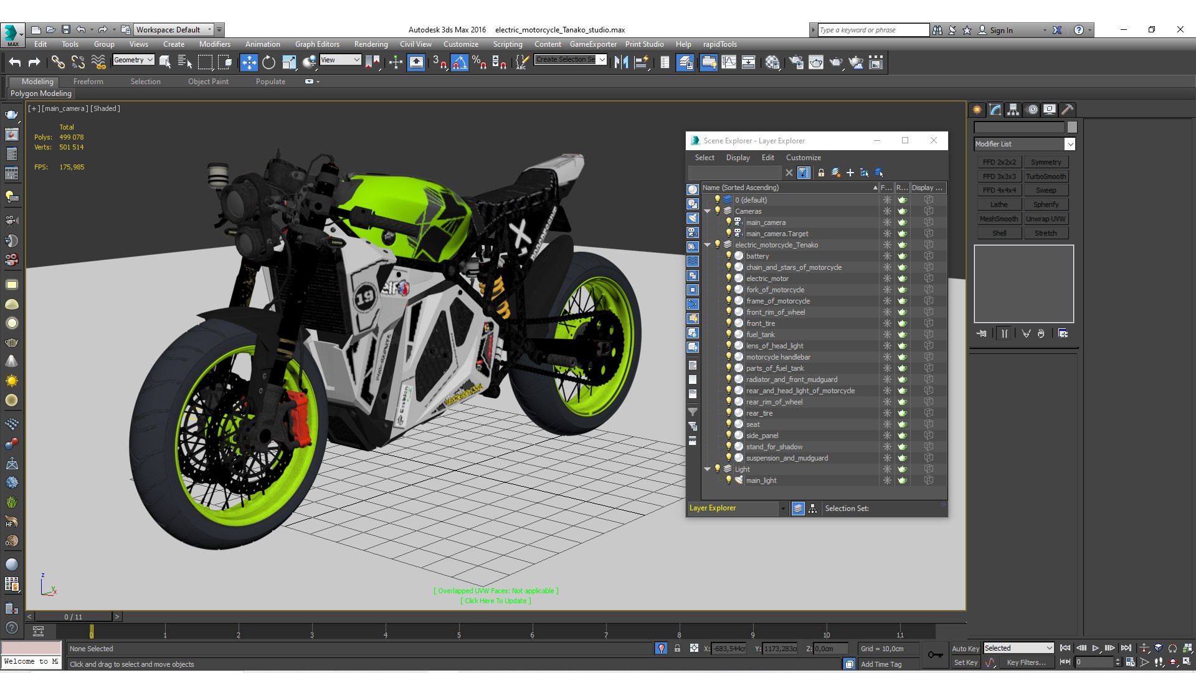Open the Workspace: Default dropdown

click(x=174, y=29)
